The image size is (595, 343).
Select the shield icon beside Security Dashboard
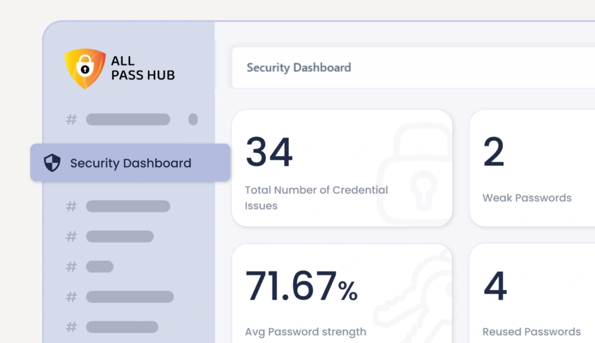pyautogui.click(x=51, y=163)
